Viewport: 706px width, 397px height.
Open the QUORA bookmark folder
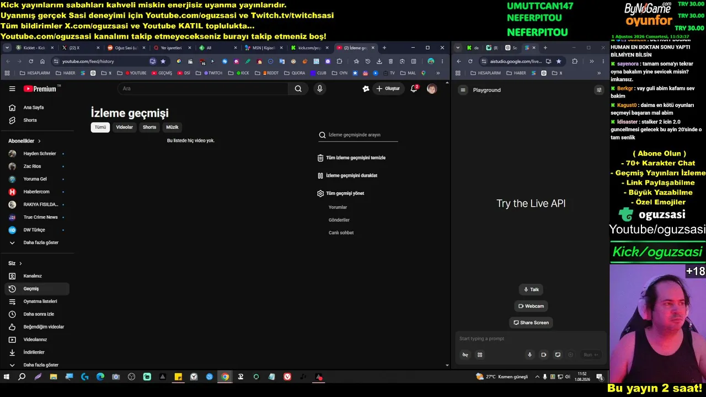click(x=295, y=73)
